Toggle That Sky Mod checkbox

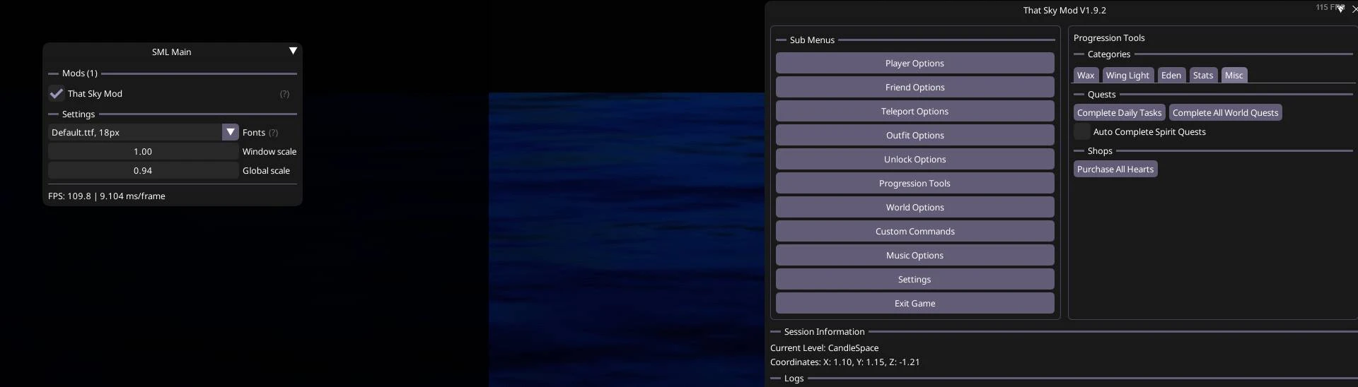pyautogui.click(x=57, y=93)
